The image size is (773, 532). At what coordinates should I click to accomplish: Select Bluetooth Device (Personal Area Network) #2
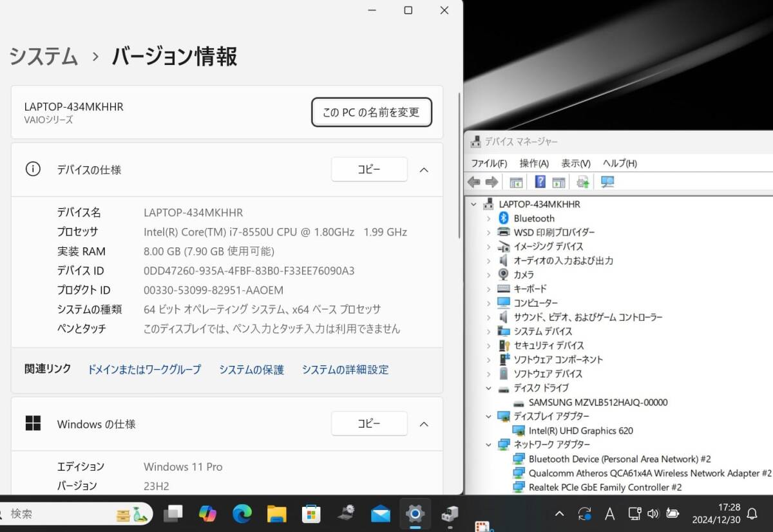pyautogui.click(x=620, y=459)
